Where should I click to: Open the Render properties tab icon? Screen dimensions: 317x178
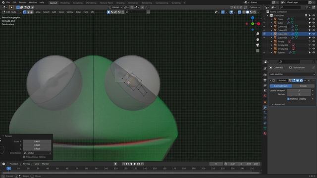coord(265,75)
